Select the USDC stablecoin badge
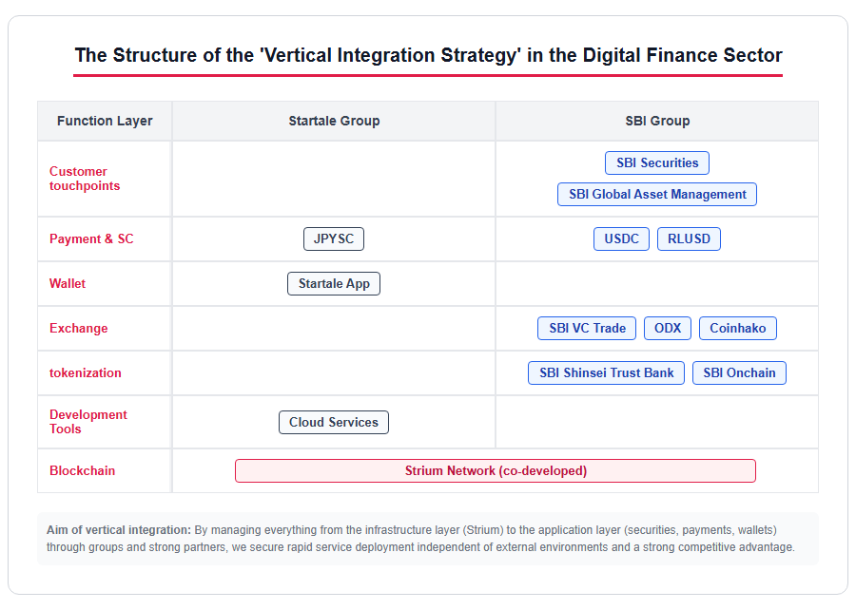Image resolution: width=856 pixels, height=610 pixels. (x=621, y=238)
